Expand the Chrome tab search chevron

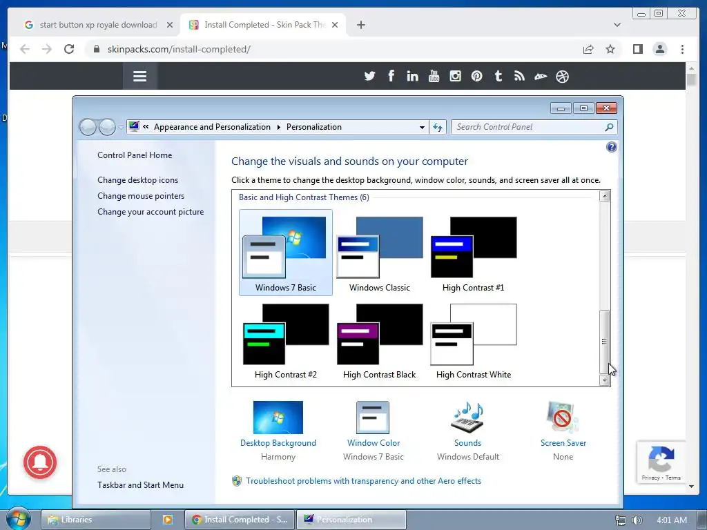click(617, 25)
